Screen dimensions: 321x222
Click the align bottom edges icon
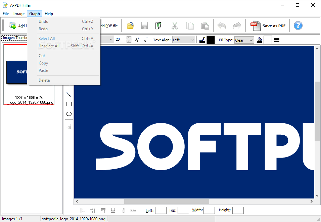[113, 210]
